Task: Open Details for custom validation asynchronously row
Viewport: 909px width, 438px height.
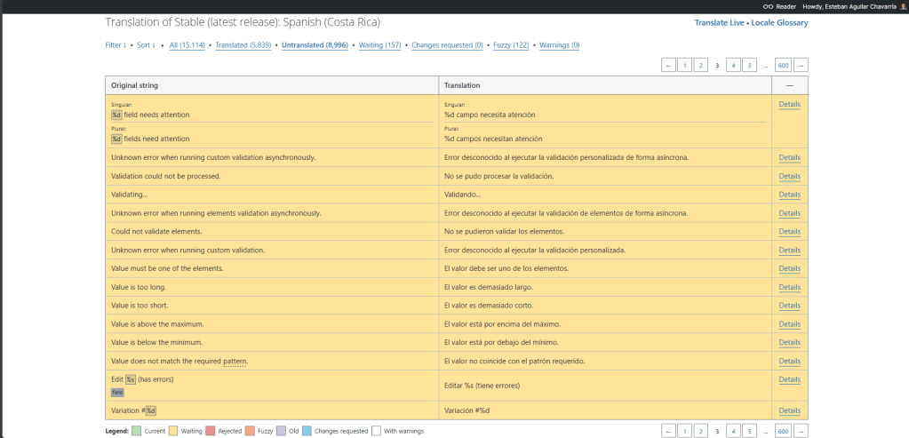Action: pyautogui.click(x=790, y=157)
